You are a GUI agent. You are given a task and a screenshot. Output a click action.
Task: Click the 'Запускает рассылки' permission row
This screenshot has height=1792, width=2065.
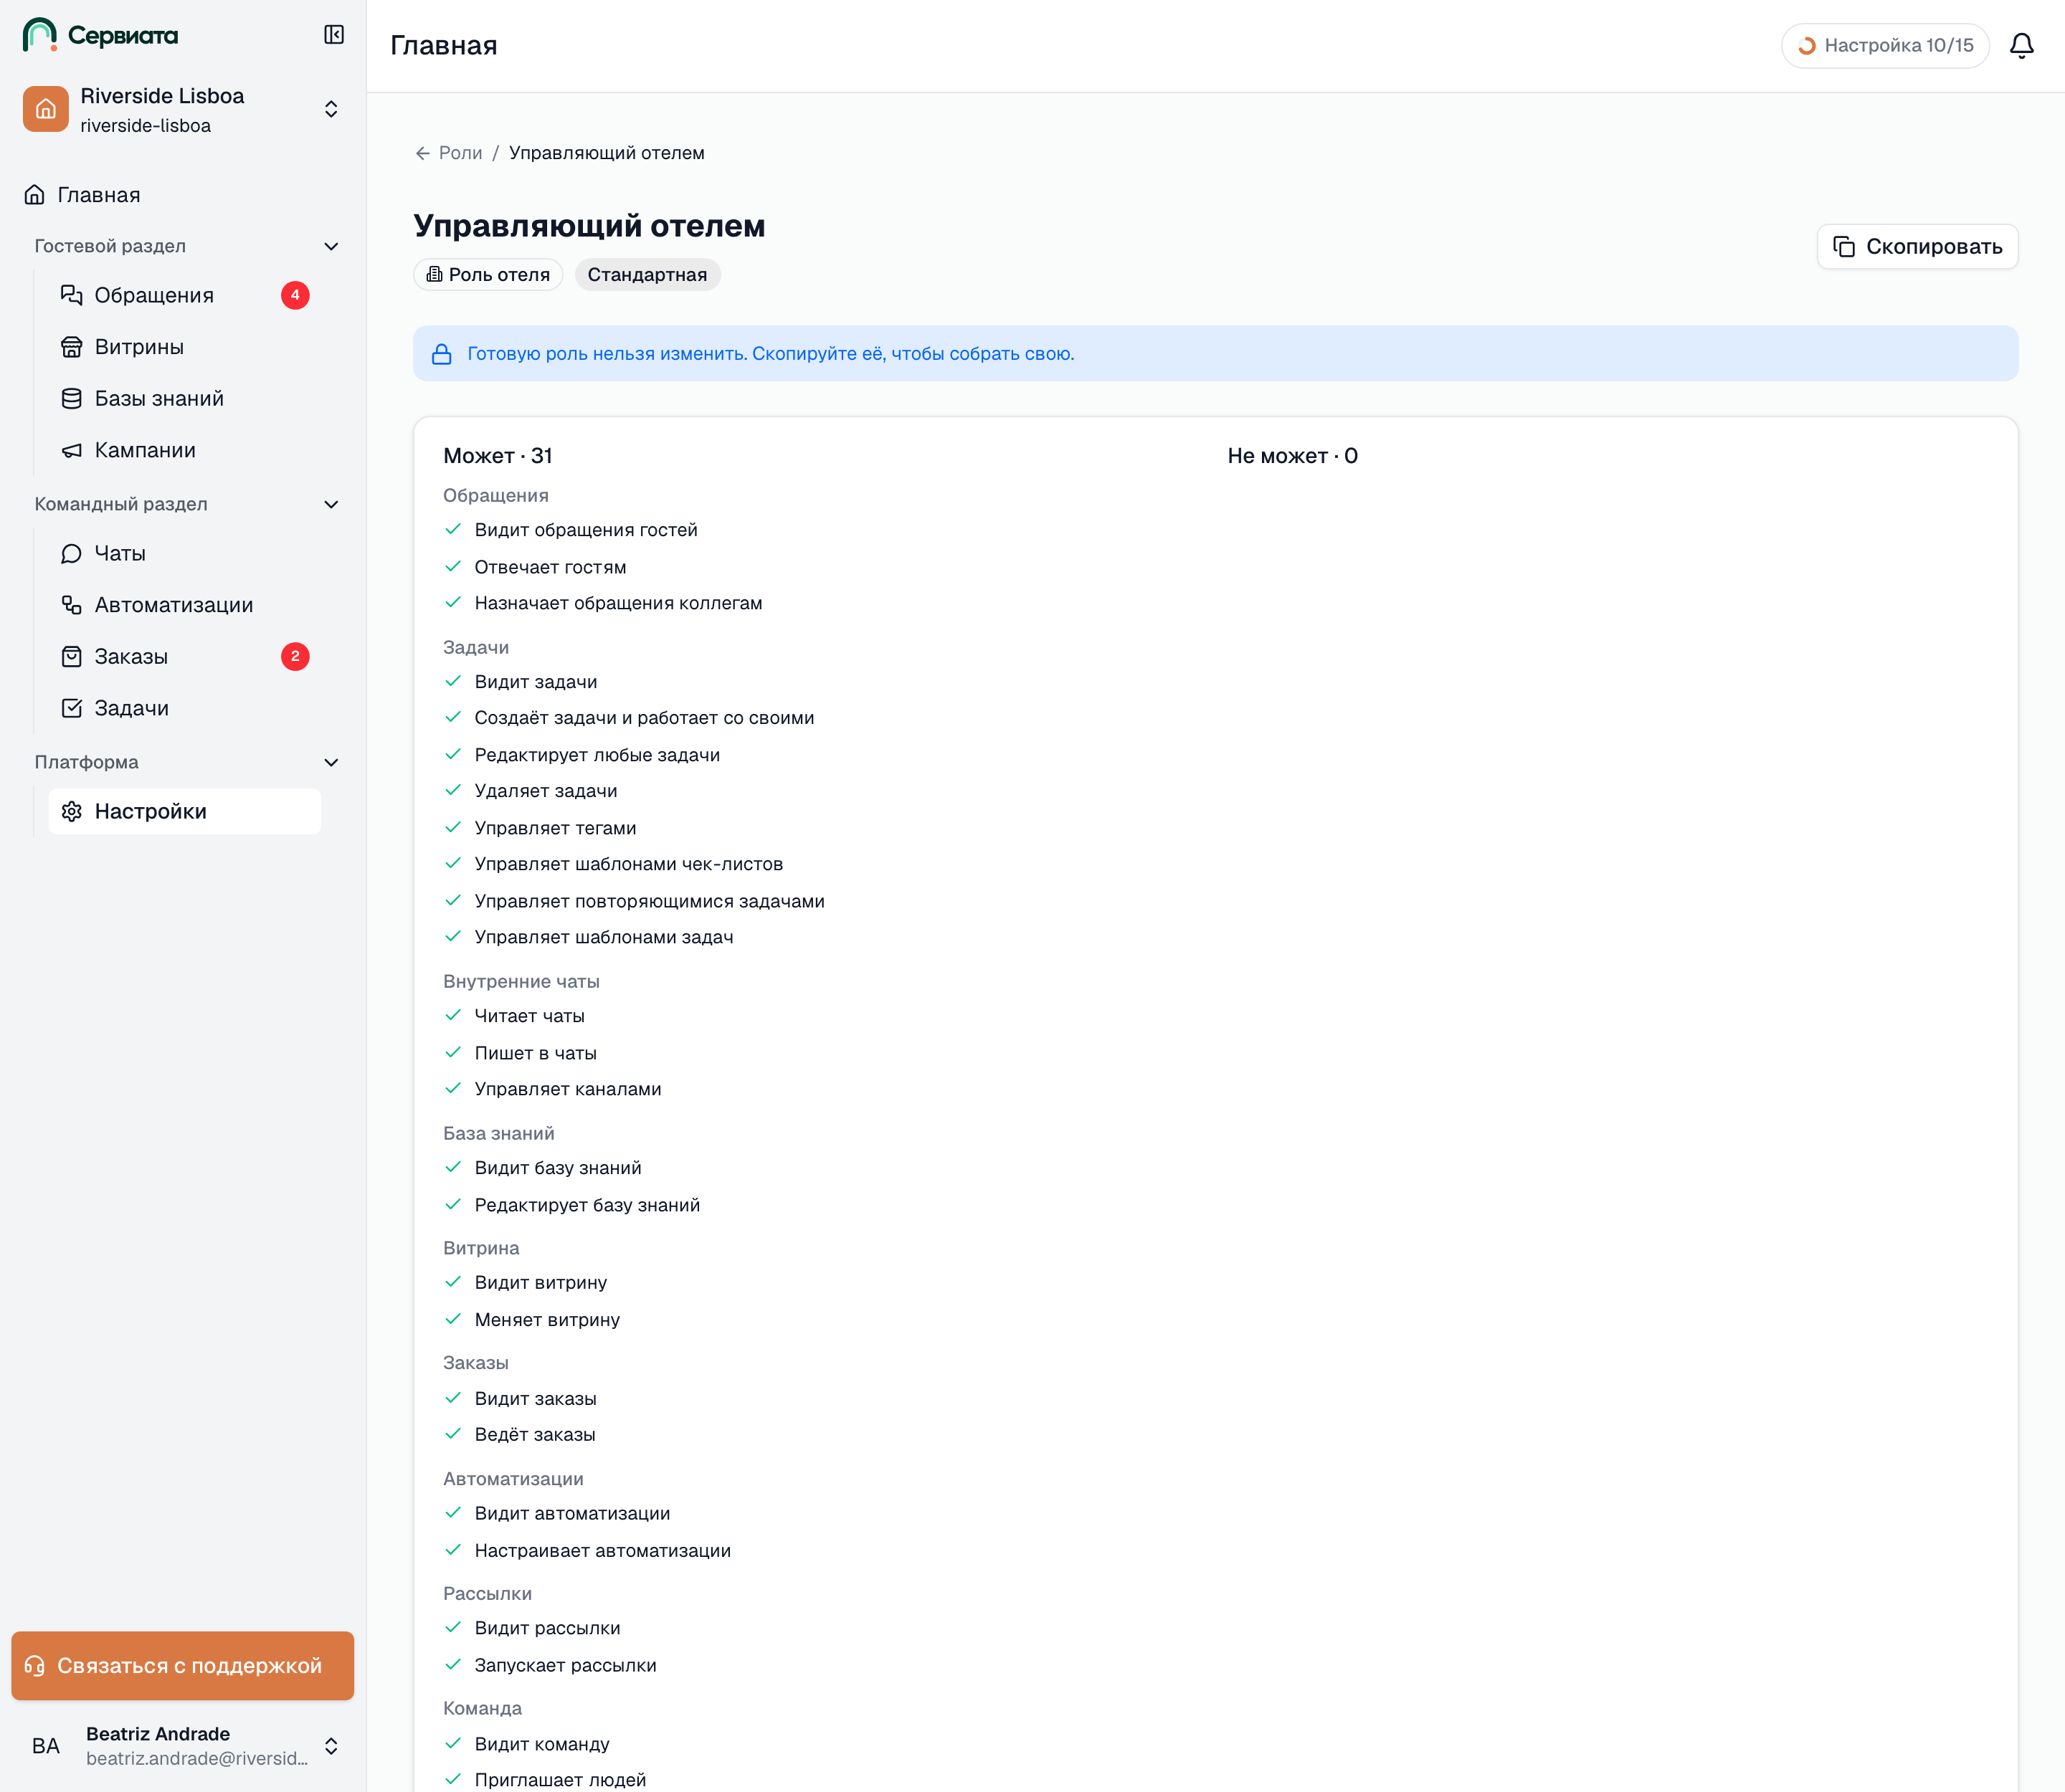[565, 1665]
